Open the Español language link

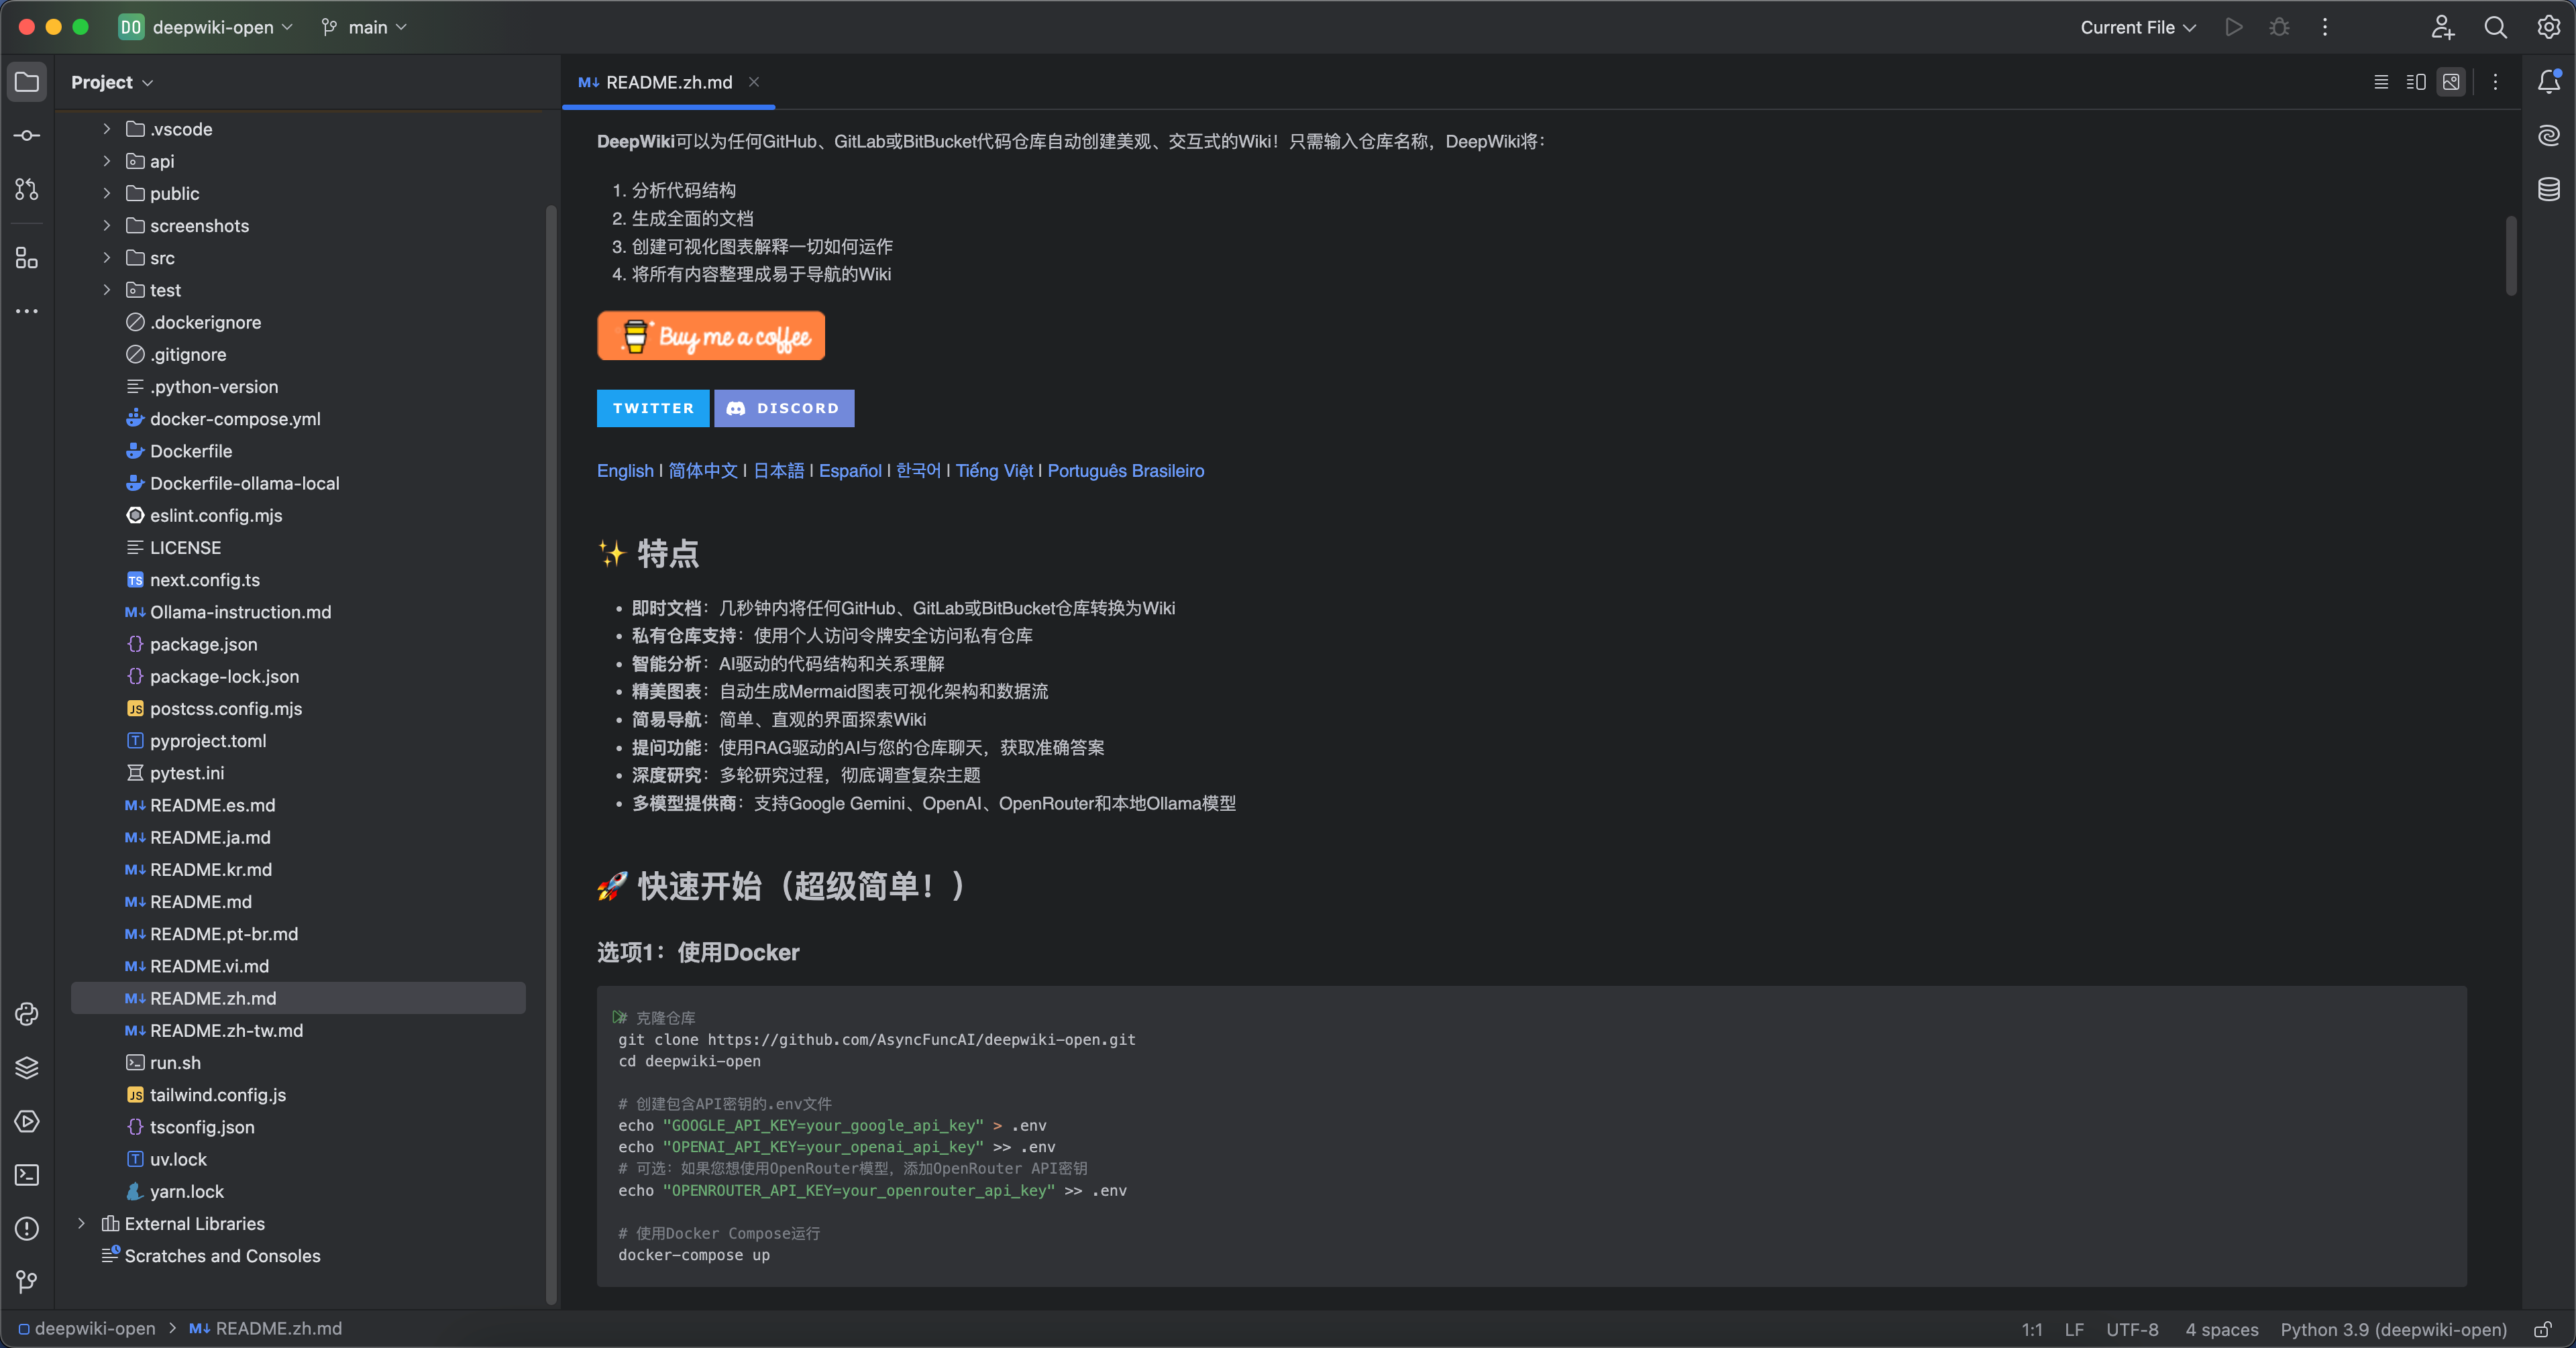tap(850, 470)
